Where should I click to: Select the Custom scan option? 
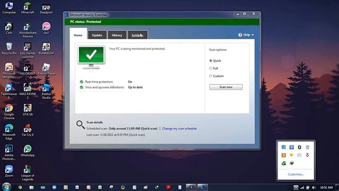click(x=211, y=76)
